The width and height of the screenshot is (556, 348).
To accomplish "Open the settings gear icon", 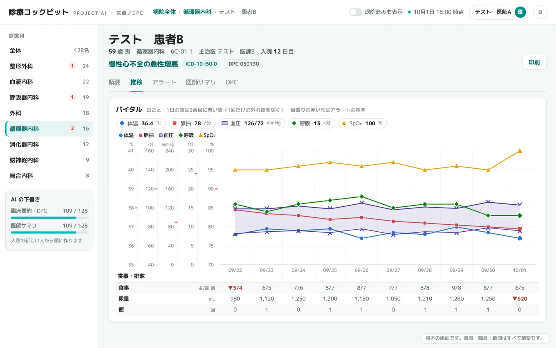I will (x=540, y=12).
